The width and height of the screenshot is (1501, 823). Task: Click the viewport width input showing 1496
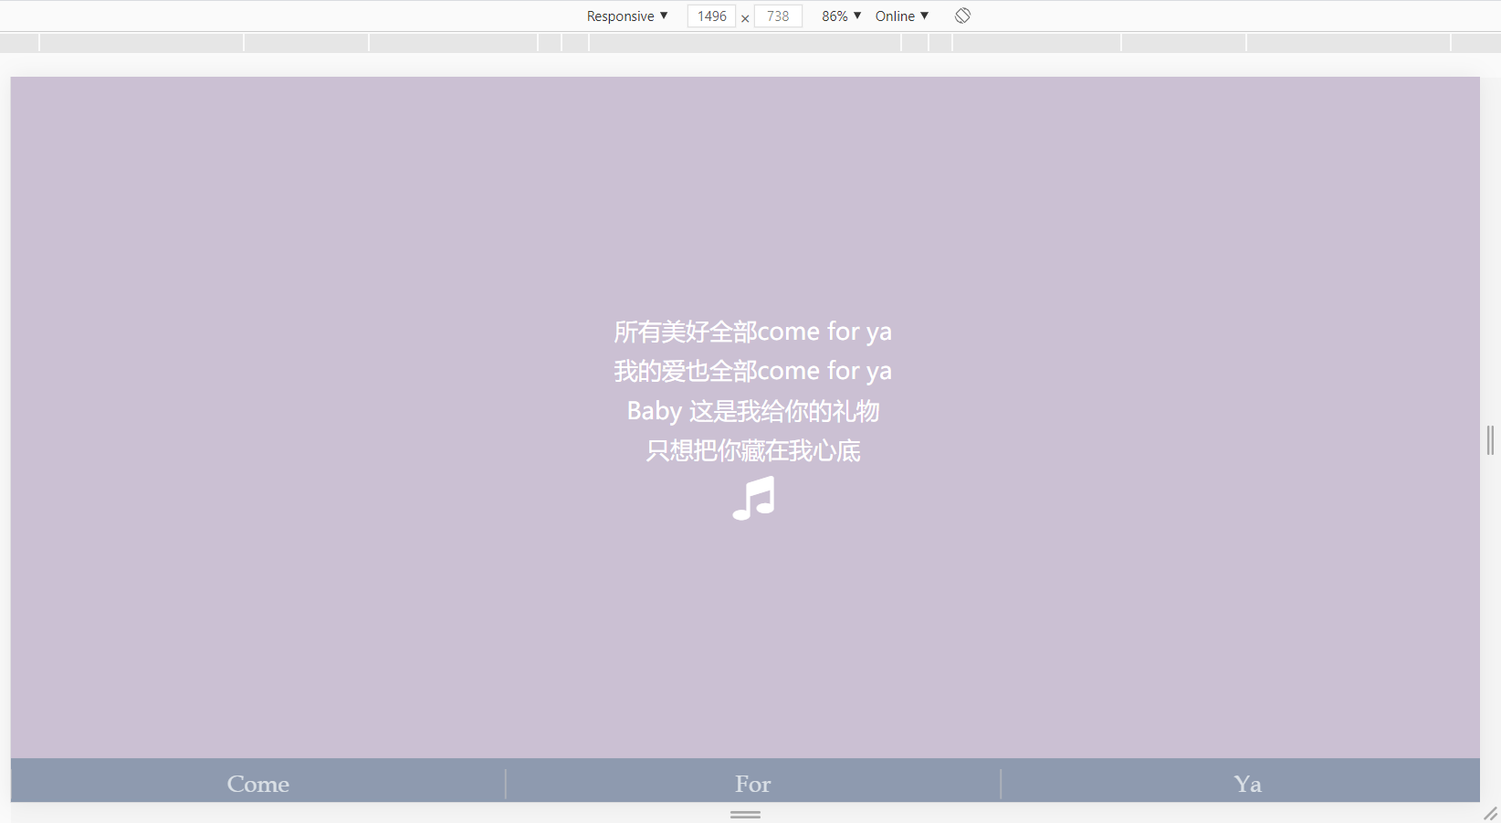click(x=710, y=16)
